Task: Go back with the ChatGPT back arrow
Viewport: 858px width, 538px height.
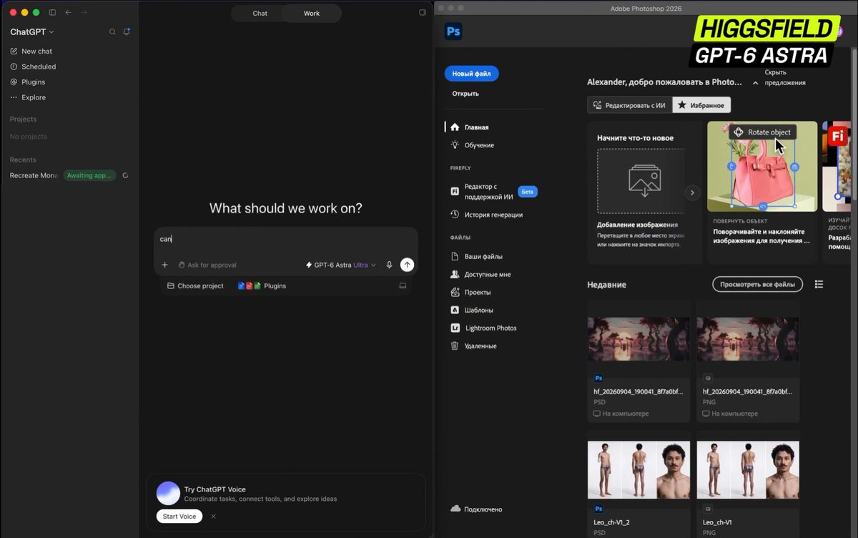Action: (x=69, y=13)
